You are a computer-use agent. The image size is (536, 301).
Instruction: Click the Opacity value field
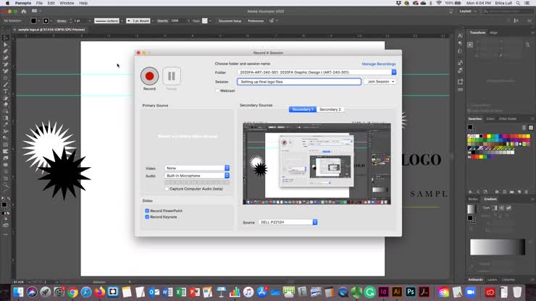[179, 21]
